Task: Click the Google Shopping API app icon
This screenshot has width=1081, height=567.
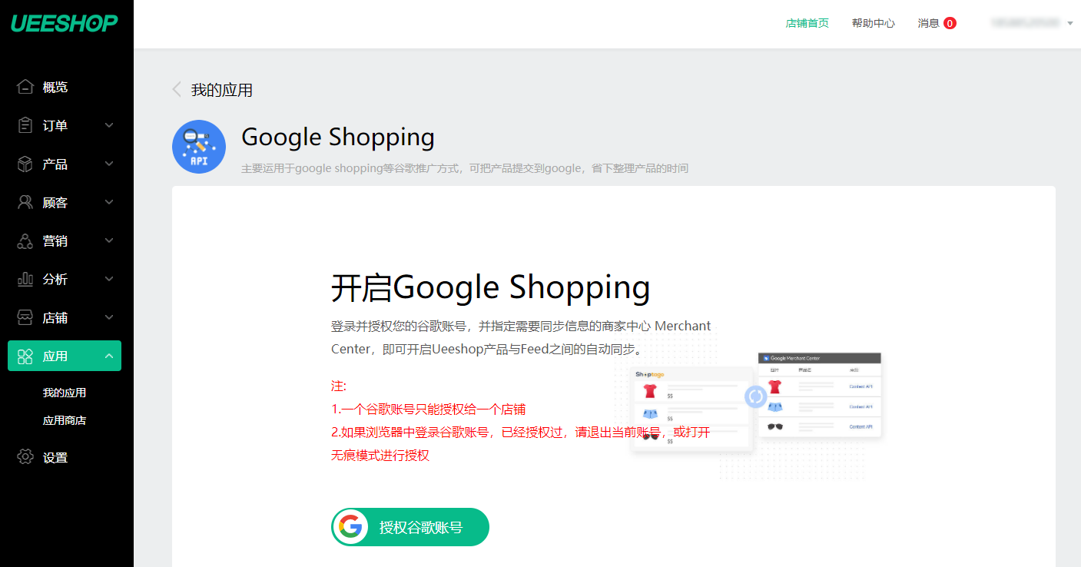Action: (x=199, y=147)
